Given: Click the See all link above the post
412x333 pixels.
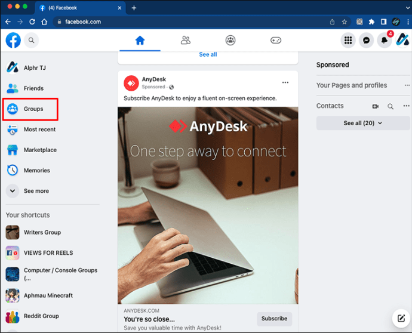Looking at the screenshot, I should 208,54.
